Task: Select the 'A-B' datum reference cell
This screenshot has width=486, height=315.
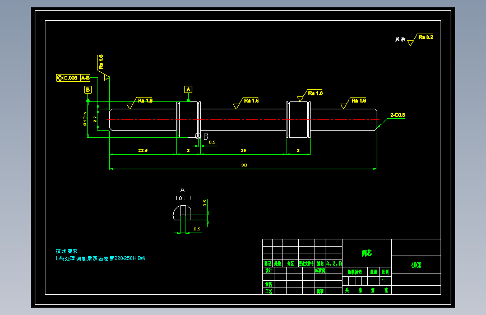Action: 85,78
